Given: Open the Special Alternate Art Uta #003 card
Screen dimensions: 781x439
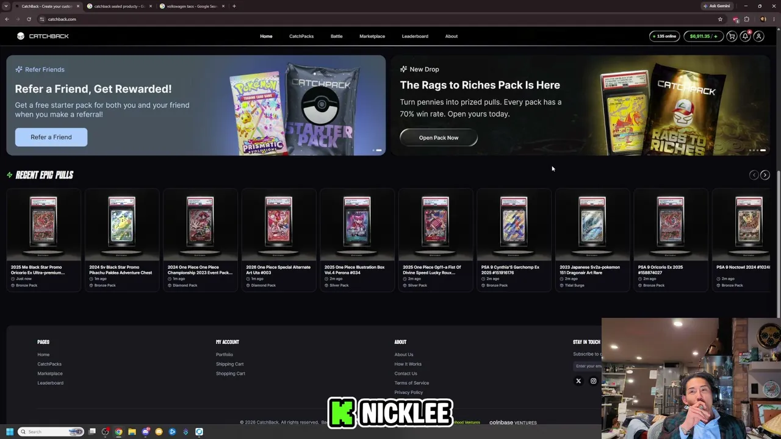Looking at the screenshot, I should coord(279,240).
